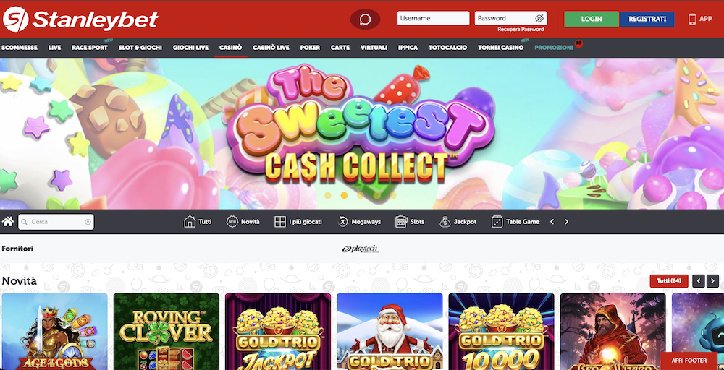
Task: Open the Roving Clover game thumbnail
Action: (x=167, y=332)
